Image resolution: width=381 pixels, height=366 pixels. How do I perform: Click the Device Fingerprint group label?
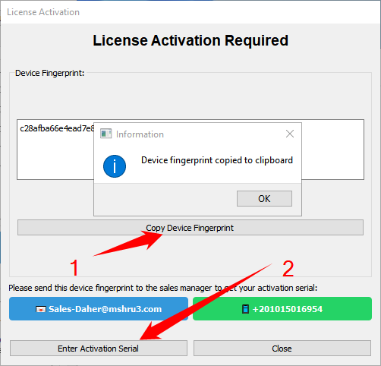pos(49,73)
